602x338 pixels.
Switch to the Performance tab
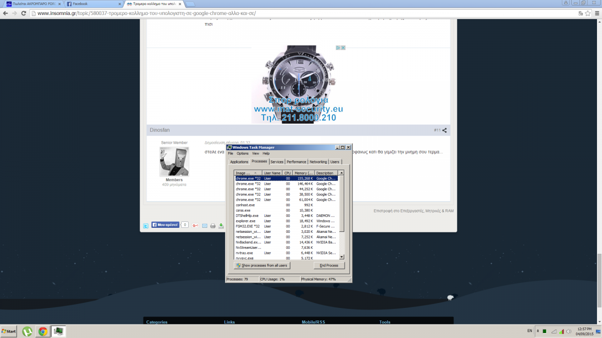296,162
